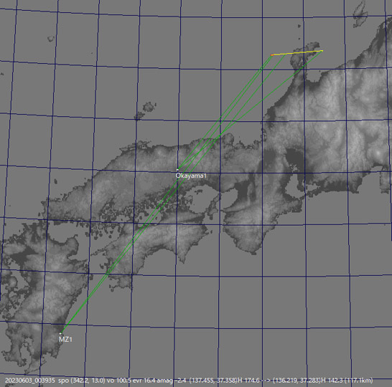This screenshot has height=387, width=392.
Task: Click the H 142.3 end height value
Action: coord(332,381)
